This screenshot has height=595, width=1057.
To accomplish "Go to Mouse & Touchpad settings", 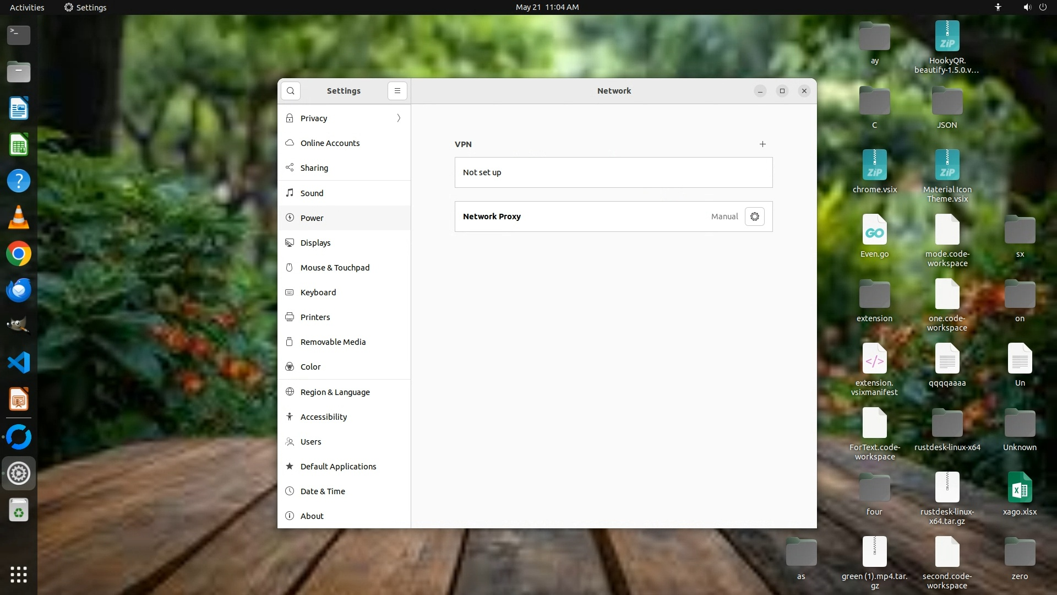I will coord(335,268).
